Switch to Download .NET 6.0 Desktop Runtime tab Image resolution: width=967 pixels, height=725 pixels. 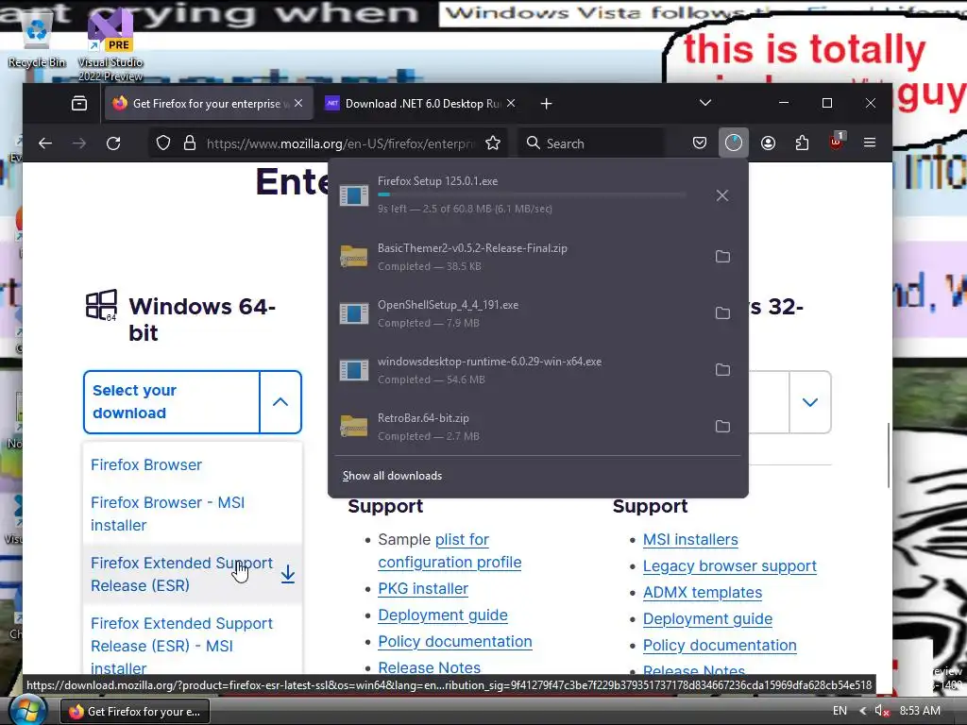click(422, 104)
